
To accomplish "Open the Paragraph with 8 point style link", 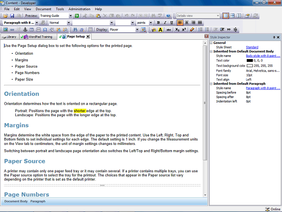I will coord(263,88).
